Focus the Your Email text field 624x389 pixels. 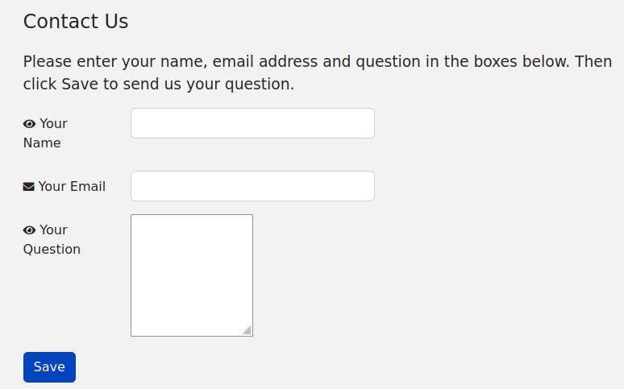click(252, 186)
